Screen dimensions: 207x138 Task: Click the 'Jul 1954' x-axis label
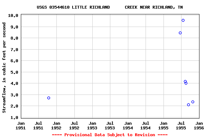point(146,125)
